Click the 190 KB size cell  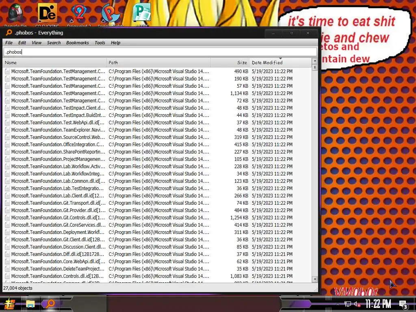[241, 79]
